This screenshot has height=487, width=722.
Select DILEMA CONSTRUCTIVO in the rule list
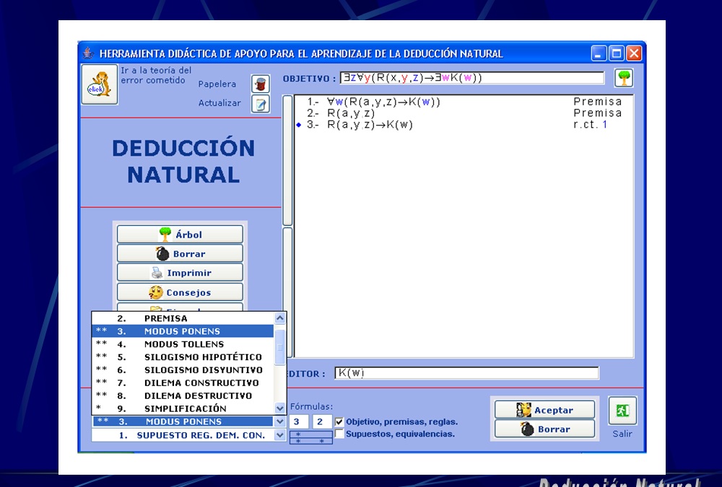(183, 382)
